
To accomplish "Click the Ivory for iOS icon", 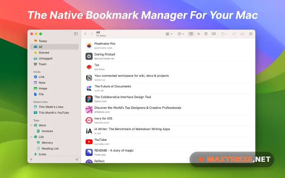I will pos(89,120).
